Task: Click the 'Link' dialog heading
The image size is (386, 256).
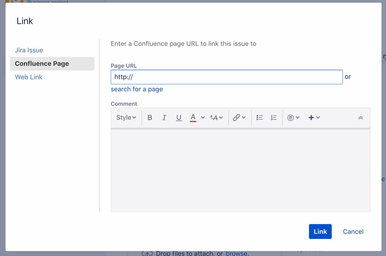Action: pyautogui.click(x=25, y=21)
